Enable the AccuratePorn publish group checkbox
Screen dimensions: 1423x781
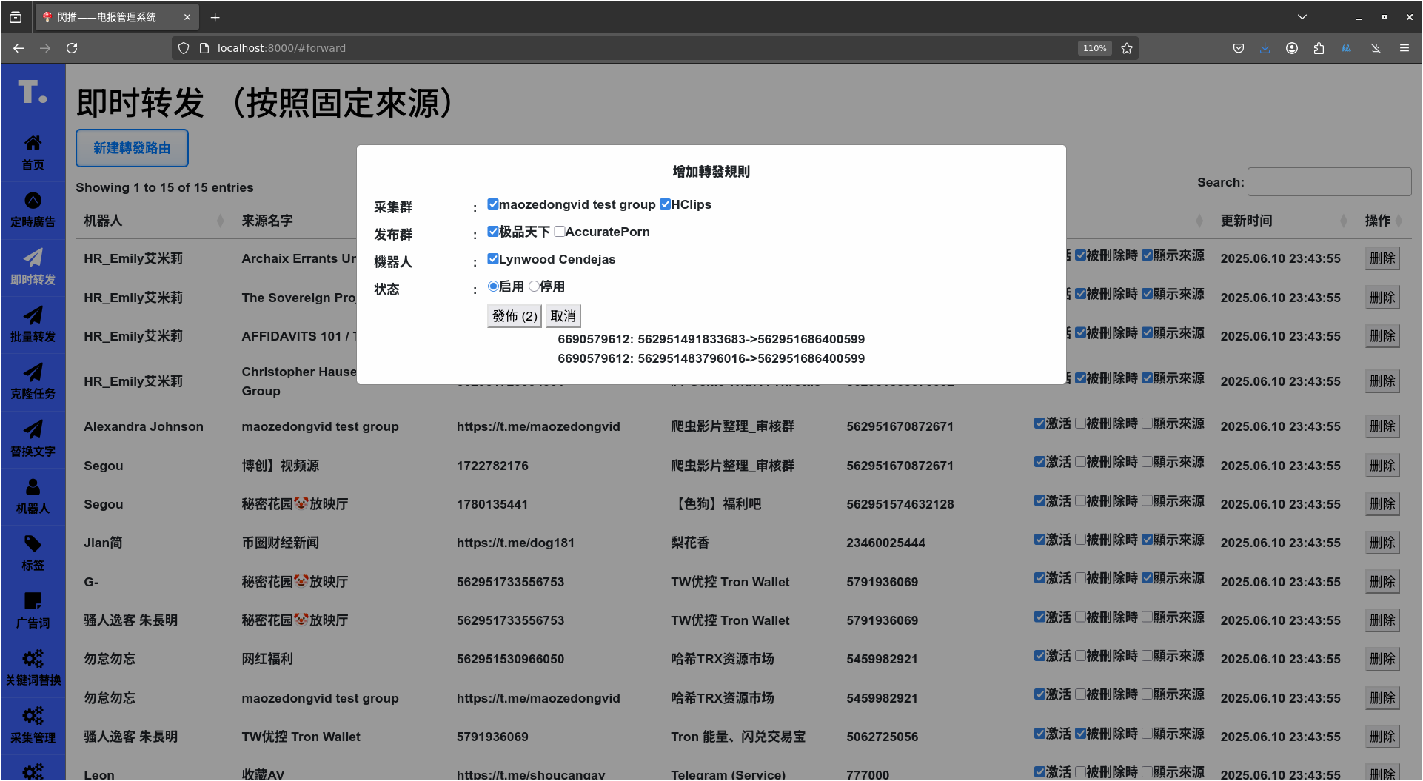tap(559, 232)
